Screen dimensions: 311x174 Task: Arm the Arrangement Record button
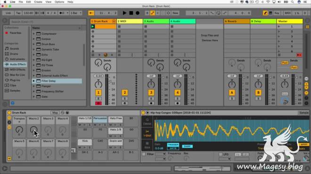138,13
